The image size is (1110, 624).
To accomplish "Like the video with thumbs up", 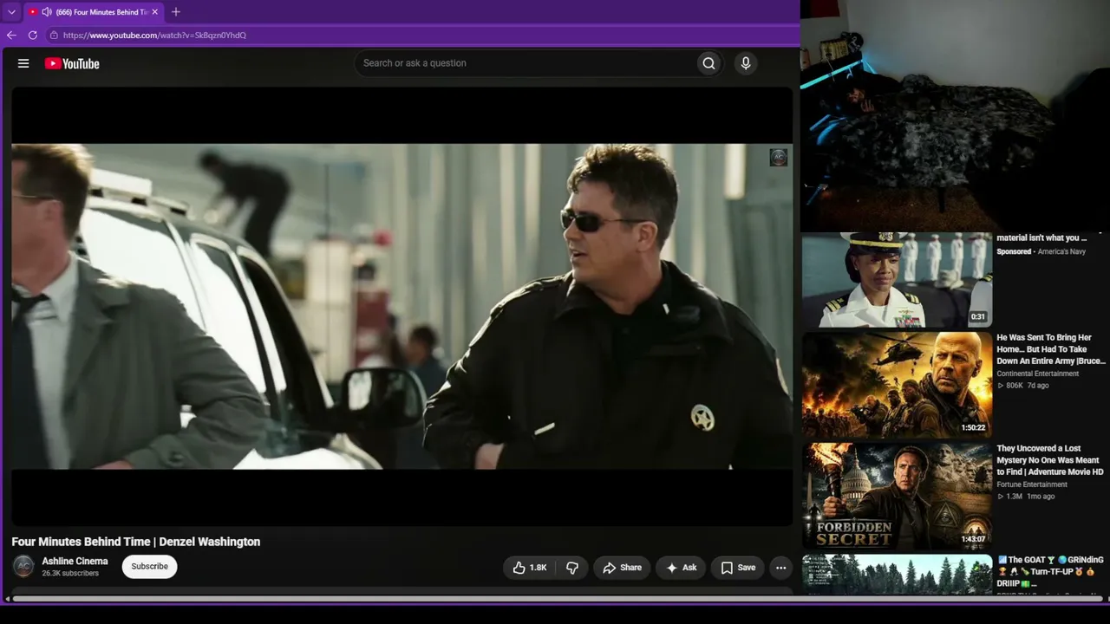I will tap(529, 568).
